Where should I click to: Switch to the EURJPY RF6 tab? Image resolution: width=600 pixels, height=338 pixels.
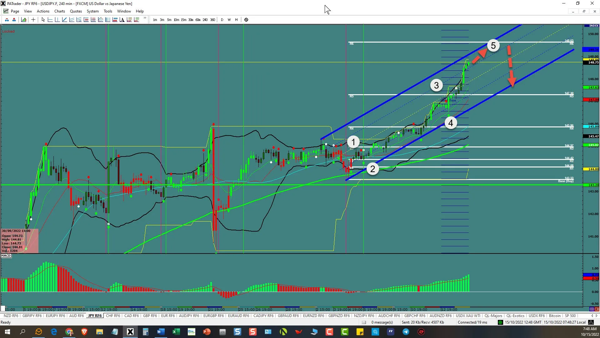click(55, 316)
